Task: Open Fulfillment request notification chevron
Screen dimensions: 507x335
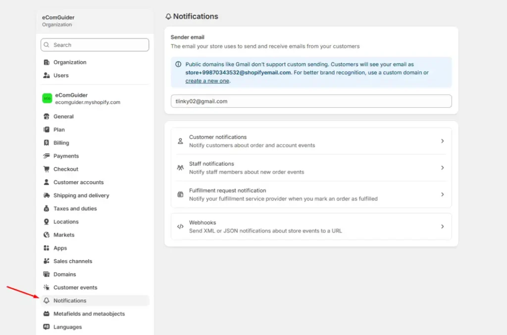Action: tap(442, 194)
